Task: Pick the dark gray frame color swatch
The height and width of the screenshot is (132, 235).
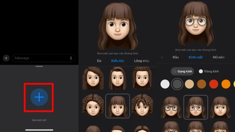Action: pos(177,84)
